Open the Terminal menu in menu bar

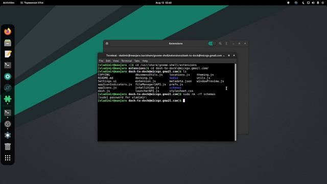(126, 61)
